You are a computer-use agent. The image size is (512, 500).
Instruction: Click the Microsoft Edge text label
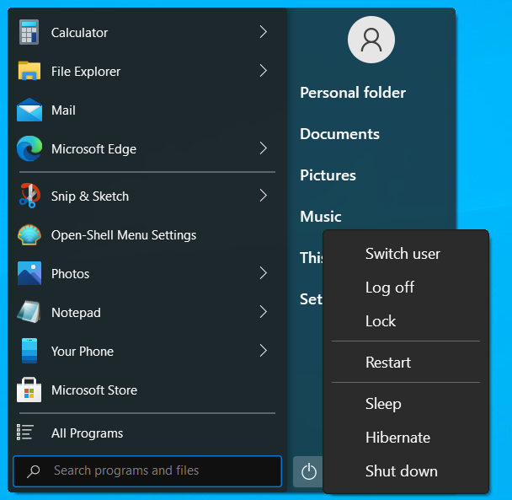(x=93, y=149)
